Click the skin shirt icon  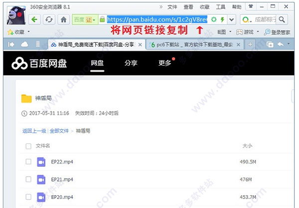251,6
